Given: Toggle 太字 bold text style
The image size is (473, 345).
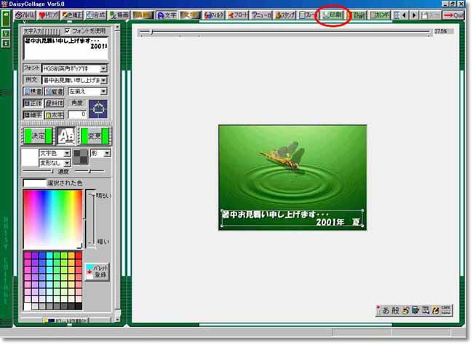Looking at the screenshot, I should (x=55, y=115).
